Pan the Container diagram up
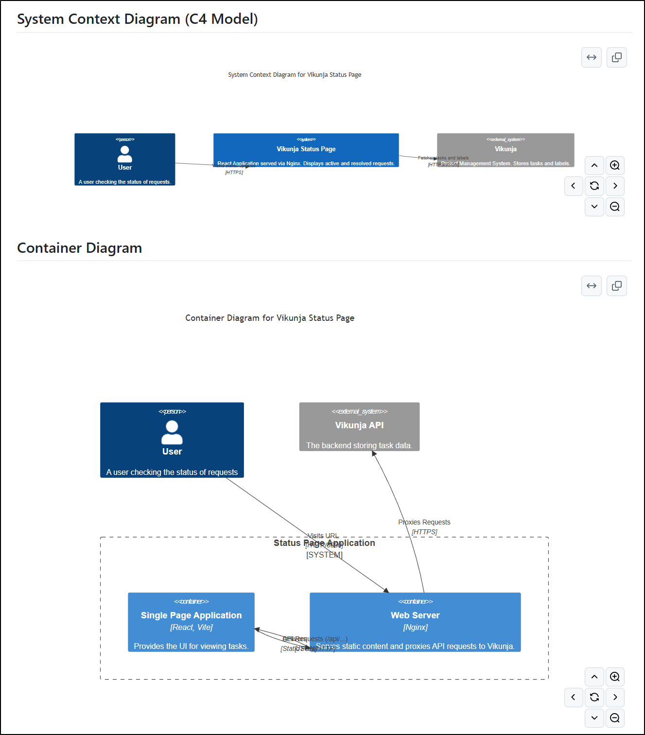645x735 pixels. pos(594,677)
